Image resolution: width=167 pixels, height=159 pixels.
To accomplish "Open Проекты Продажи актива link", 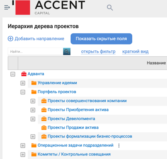I will pyautogui.click(x=73, y=127).
